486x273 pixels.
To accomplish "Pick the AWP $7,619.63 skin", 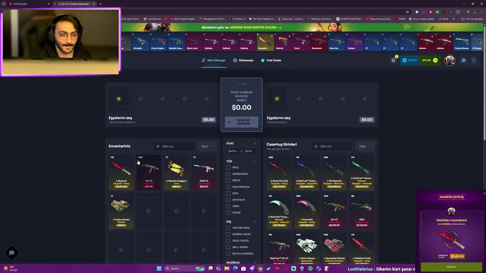I will click(362, 211).
